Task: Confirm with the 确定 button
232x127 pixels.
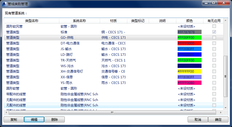Action: 218,119
